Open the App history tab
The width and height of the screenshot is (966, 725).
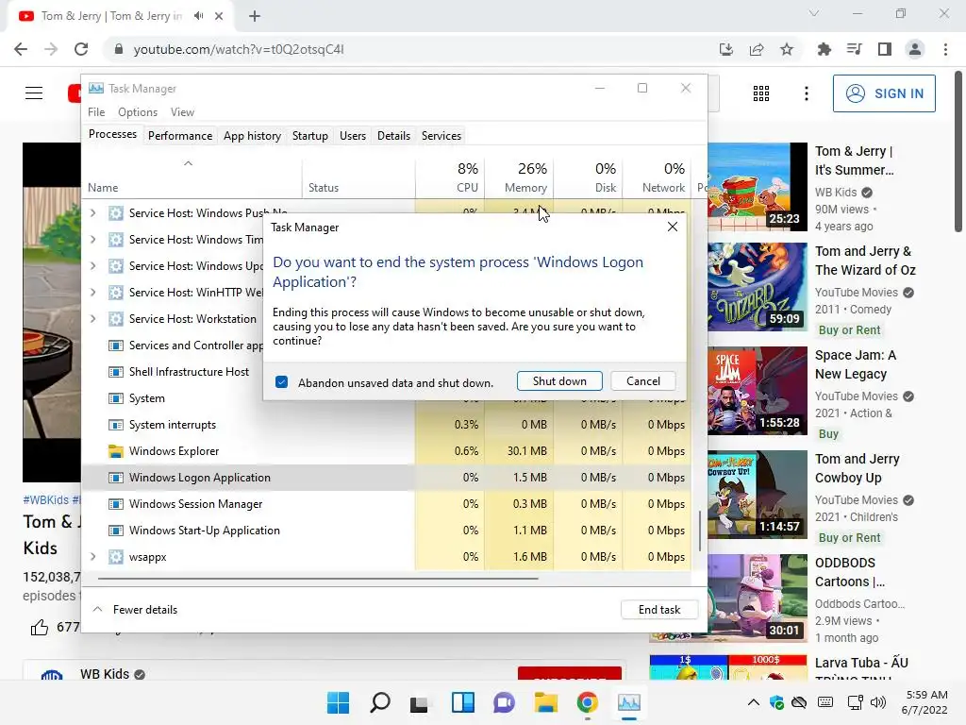point(252,136)
